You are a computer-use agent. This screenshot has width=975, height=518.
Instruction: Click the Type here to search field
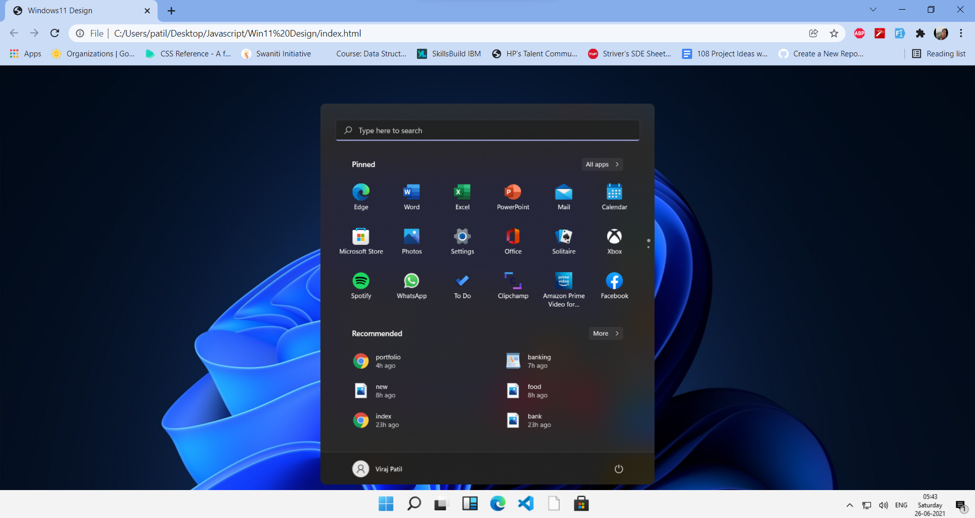pos(487,131)
